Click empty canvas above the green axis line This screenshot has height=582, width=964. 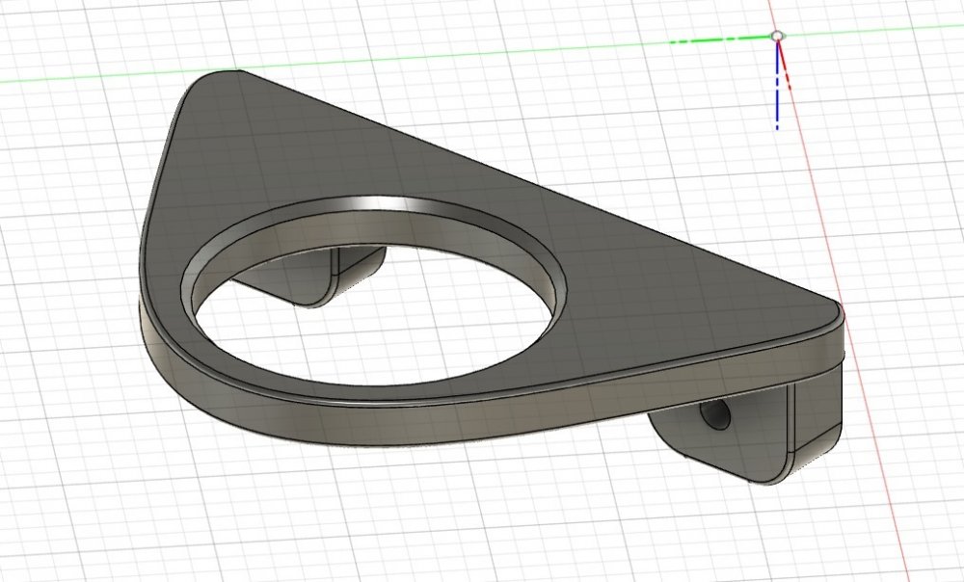coord(386,24)
